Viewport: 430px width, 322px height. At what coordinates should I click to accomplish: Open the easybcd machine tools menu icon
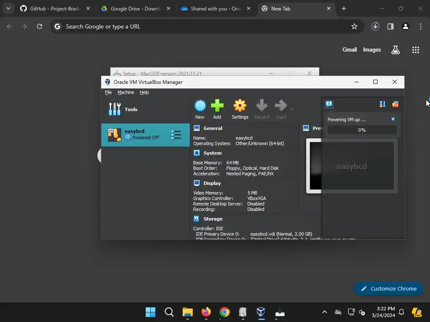pos(176,135)
